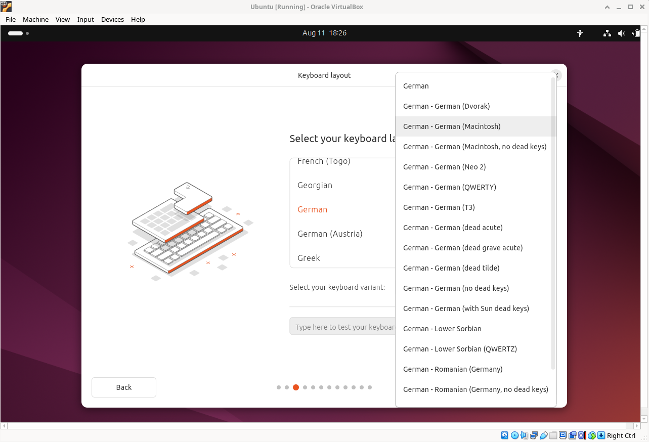Click the keyboard test input field
The height and width of the screenshot is (442, 649).
[342, 327]
